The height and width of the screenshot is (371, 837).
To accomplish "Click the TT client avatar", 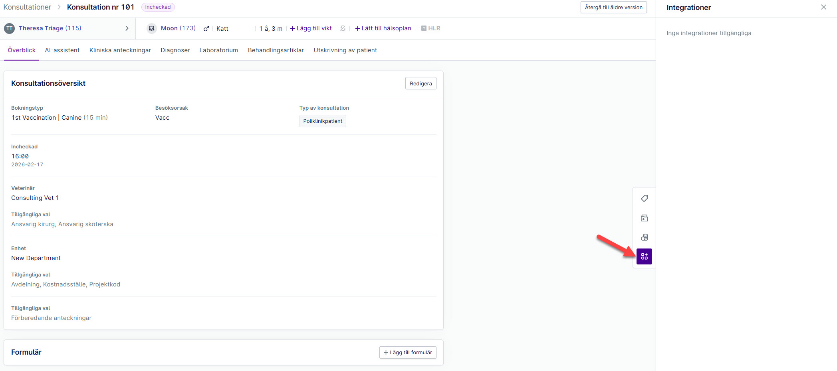I will pyautogui.click(x=9, y=28).
